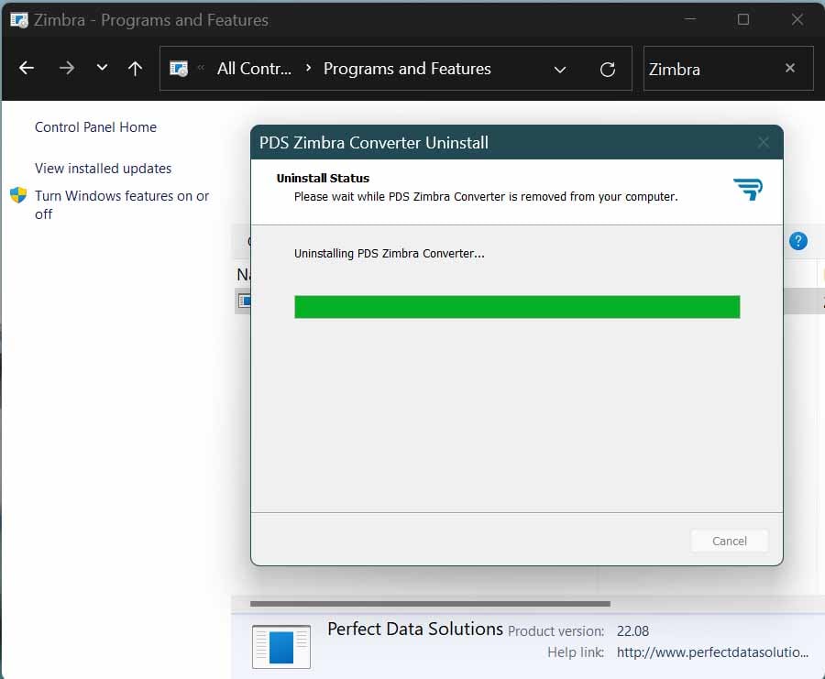
Task: Click the Uninstall Status heading
Action: (323, 179)
